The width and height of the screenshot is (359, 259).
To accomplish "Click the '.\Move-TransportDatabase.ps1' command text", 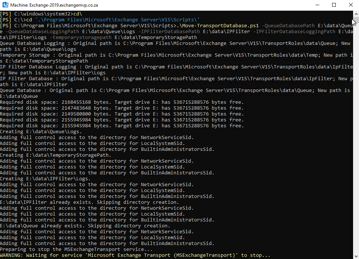I will [218, 26].
